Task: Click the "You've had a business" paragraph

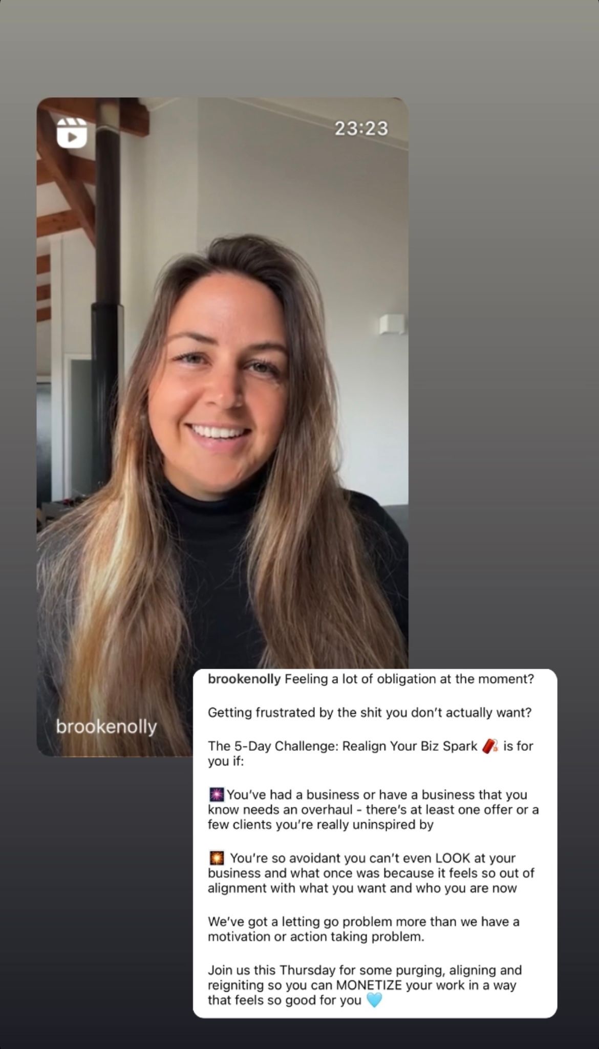Action: [373, 809]
